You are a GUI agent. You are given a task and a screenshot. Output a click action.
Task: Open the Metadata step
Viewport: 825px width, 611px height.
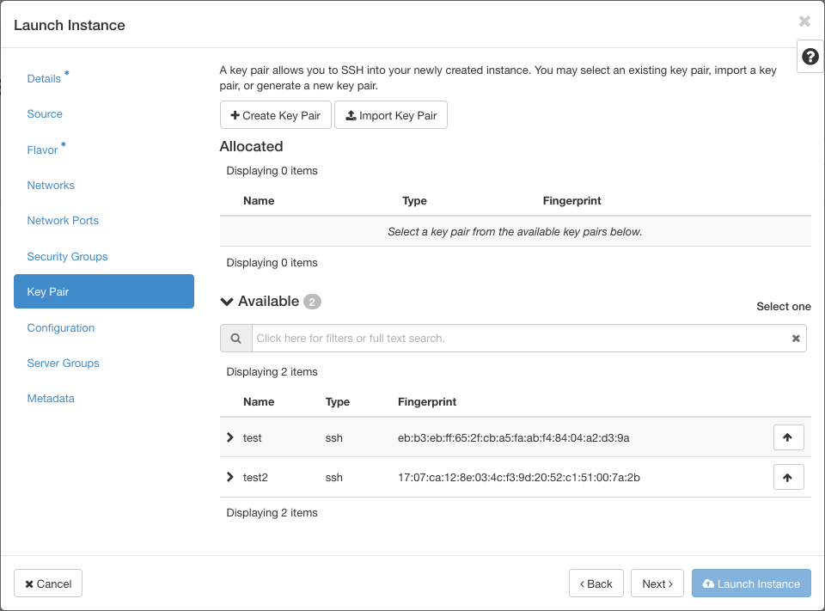click(x=51, y=398)
